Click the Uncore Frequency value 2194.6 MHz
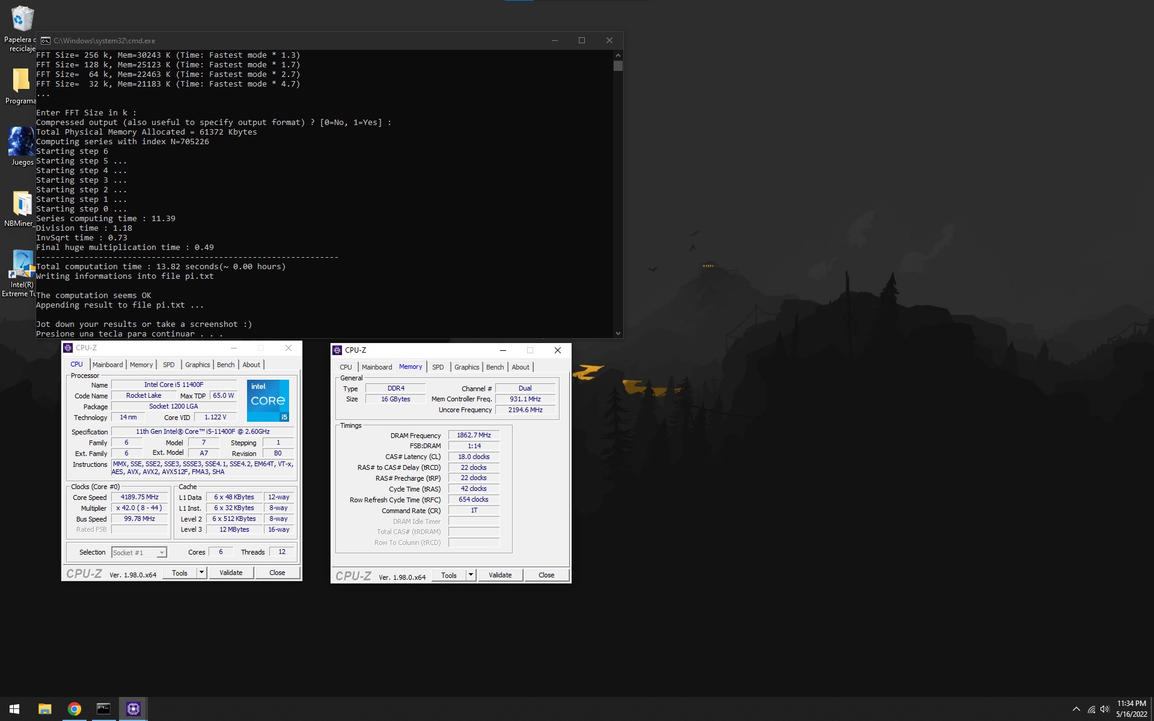The image size is (1154, 721). [525, 410]
